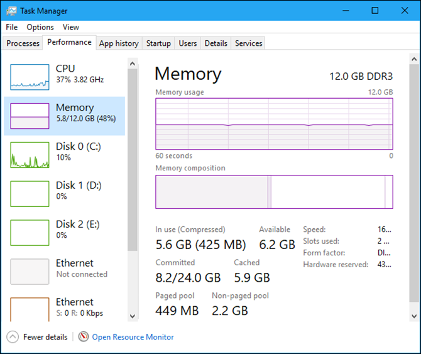Select the CPU usage graph thumbnail
This screenshot has width=421, height=354.
click(x=30, y=77)
